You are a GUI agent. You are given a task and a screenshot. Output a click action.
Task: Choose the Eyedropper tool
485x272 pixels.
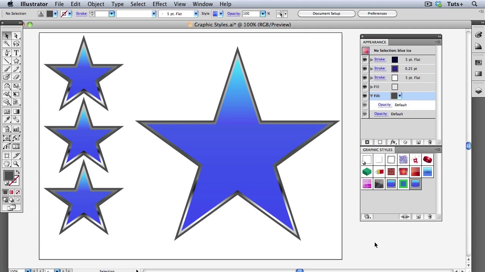pos(7,120)
